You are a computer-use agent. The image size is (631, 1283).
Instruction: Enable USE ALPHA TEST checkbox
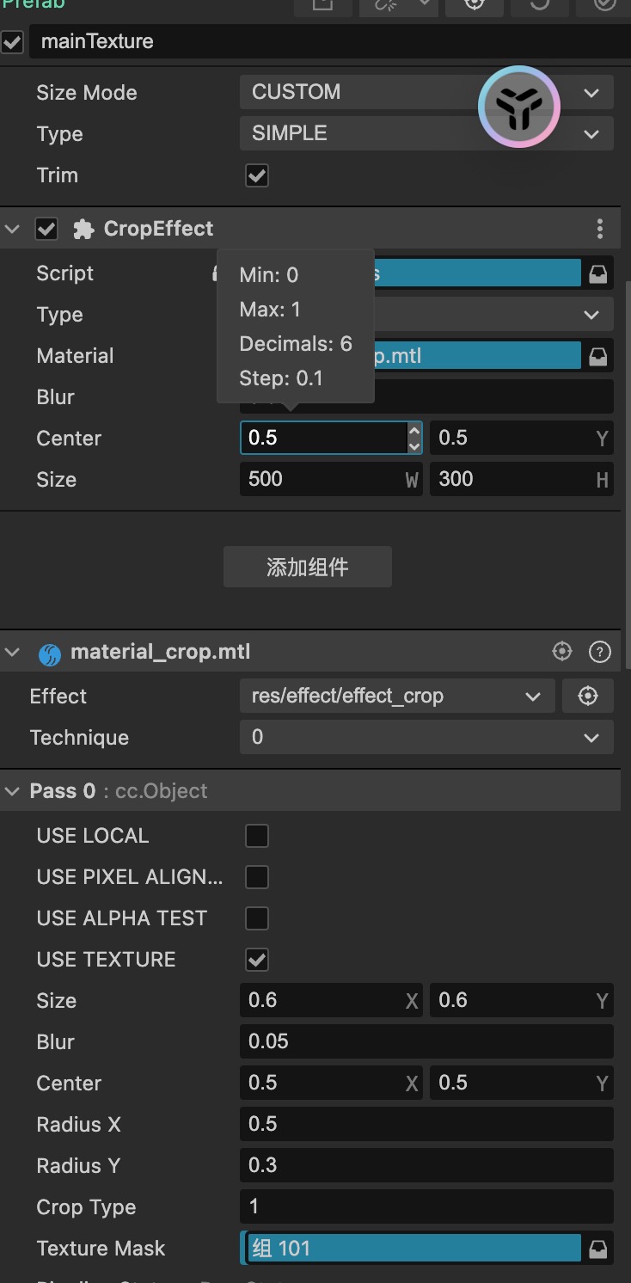257,918
